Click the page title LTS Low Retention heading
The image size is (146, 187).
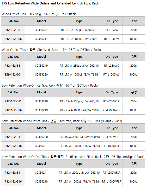[51, 3]
